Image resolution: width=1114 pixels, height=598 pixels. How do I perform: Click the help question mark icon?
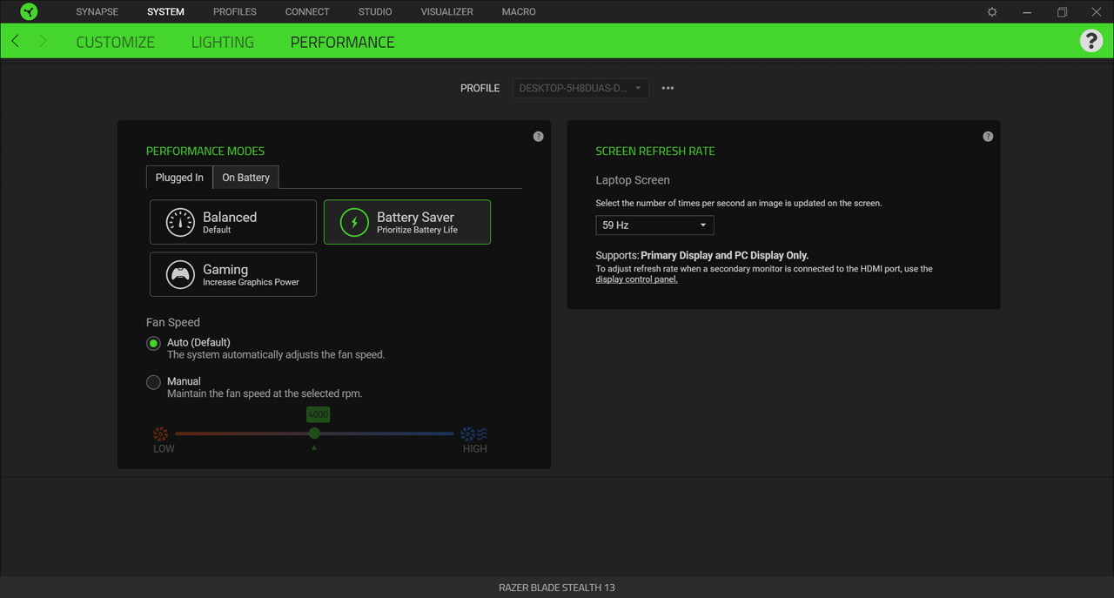(1091, 40)
